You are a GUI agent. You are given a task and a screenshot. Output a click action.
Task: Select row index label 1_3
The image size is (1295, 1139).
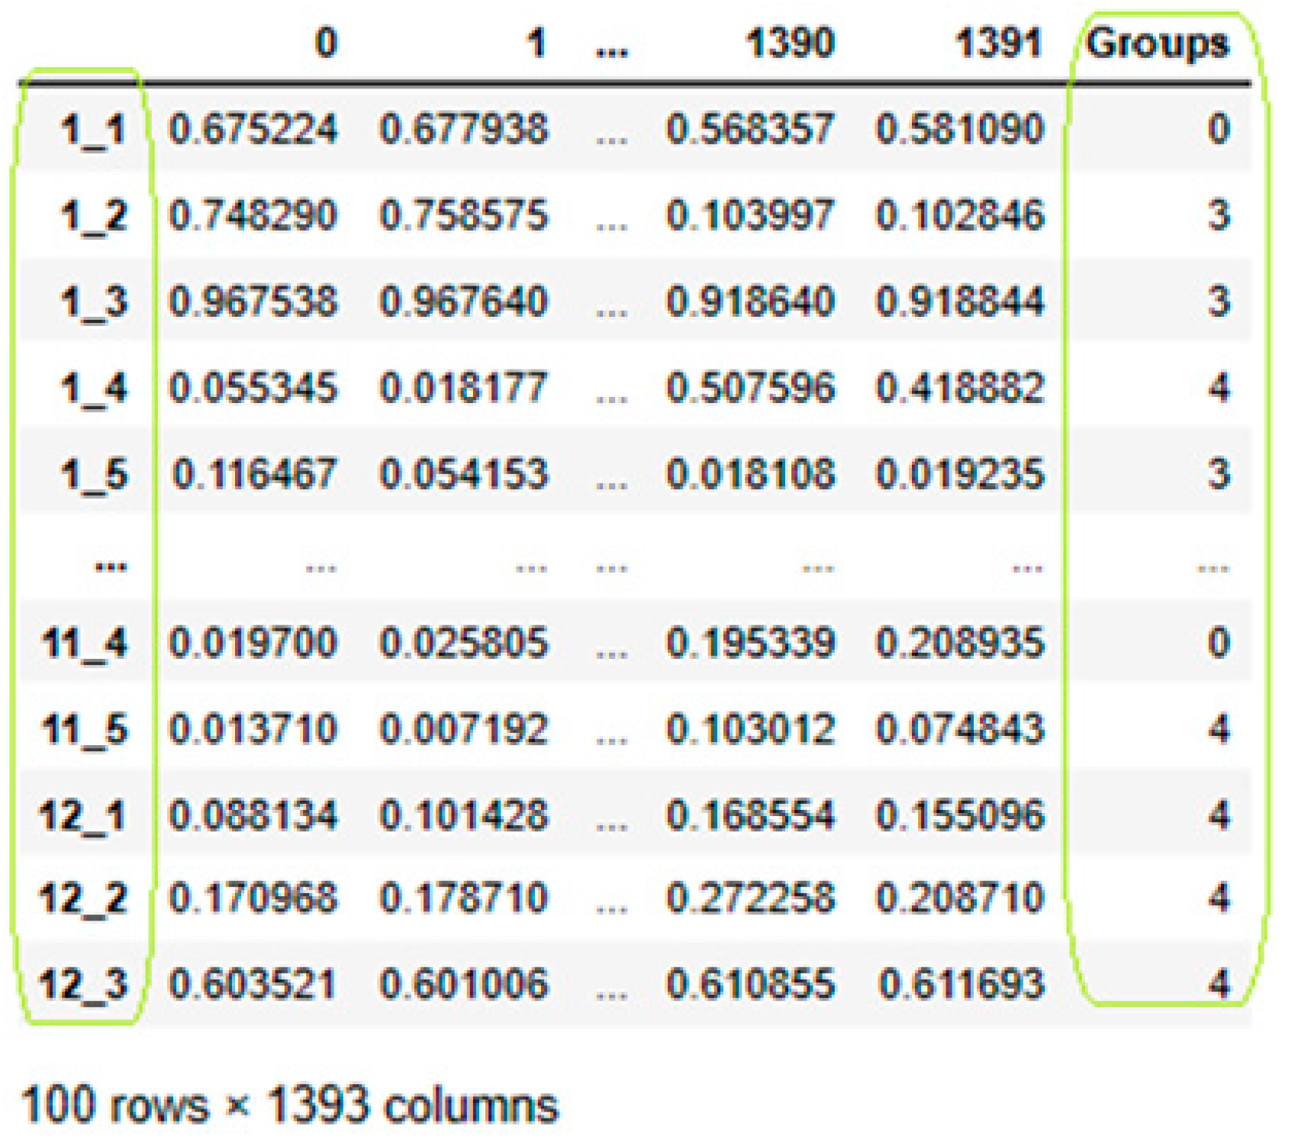point(93,302)
